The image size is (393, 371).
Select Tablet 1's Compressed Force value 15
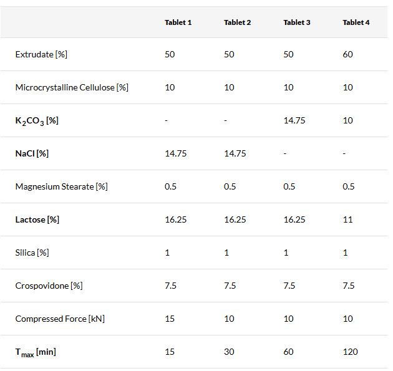pyautogui.click(x=170, y=319)
